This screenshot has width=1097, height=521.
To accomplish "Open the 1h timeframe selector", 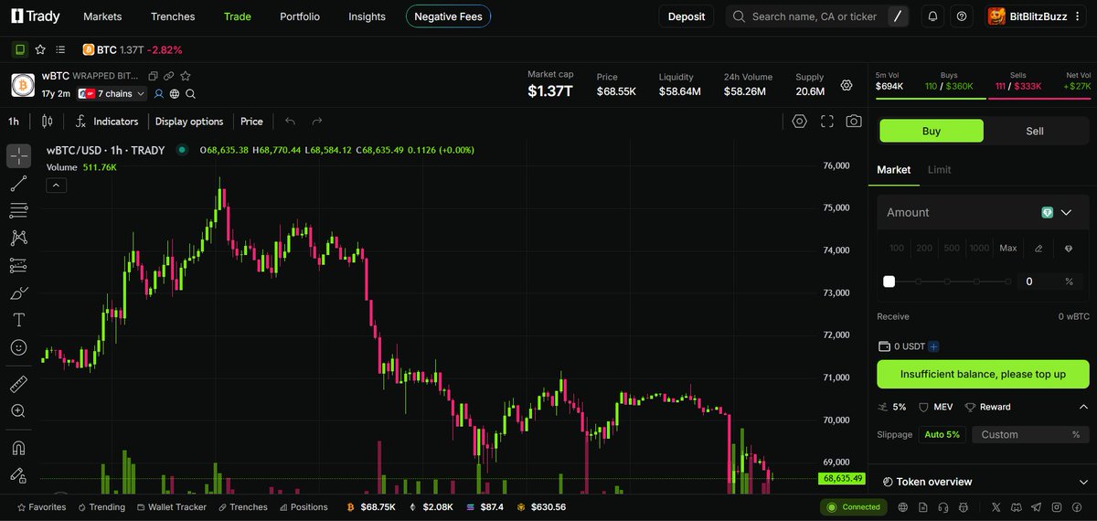I will [14, 121].
